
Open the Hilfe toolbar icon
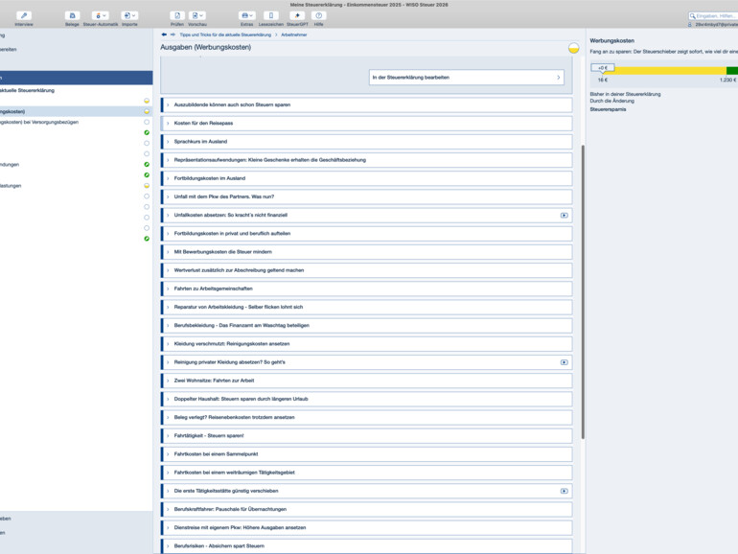[318, 18]
